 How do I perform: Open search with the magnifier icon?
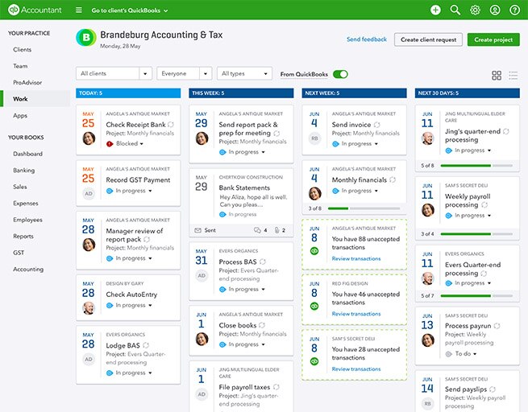[x=455, y=10]
